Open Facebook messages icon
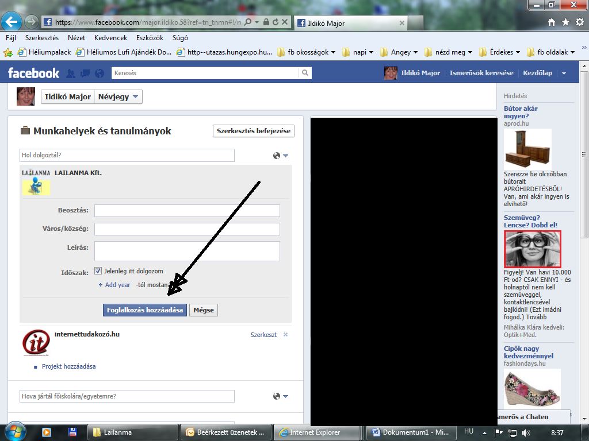Viewport: 589px width, 441px height. 85,73
